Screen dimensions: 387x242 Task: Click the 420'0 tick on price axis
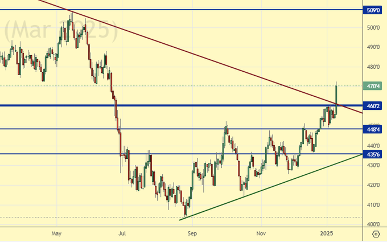(374, 185)
